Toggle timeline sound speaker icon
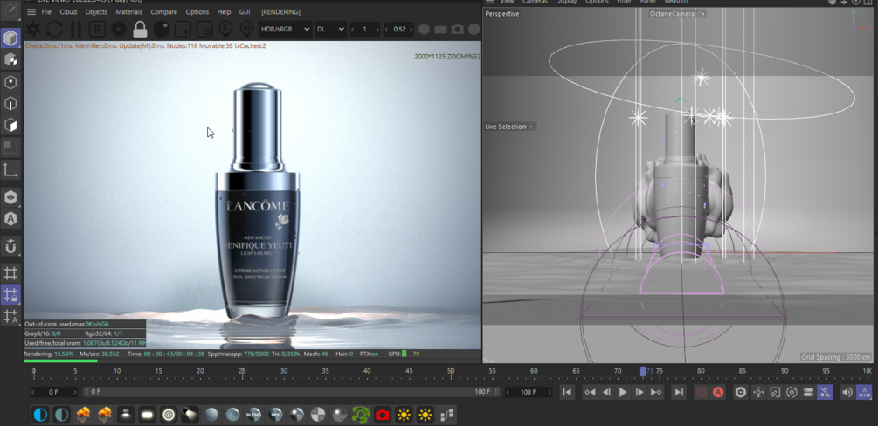The width and height of the screenshot is (878, 426). [847, 393]
